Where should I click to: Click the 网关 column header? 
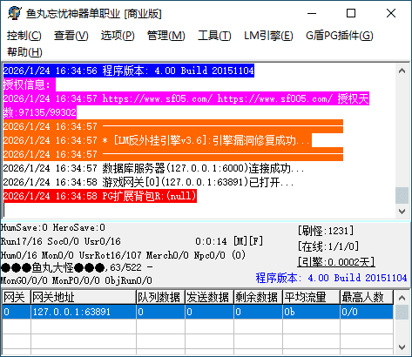(x=17, y=297)
